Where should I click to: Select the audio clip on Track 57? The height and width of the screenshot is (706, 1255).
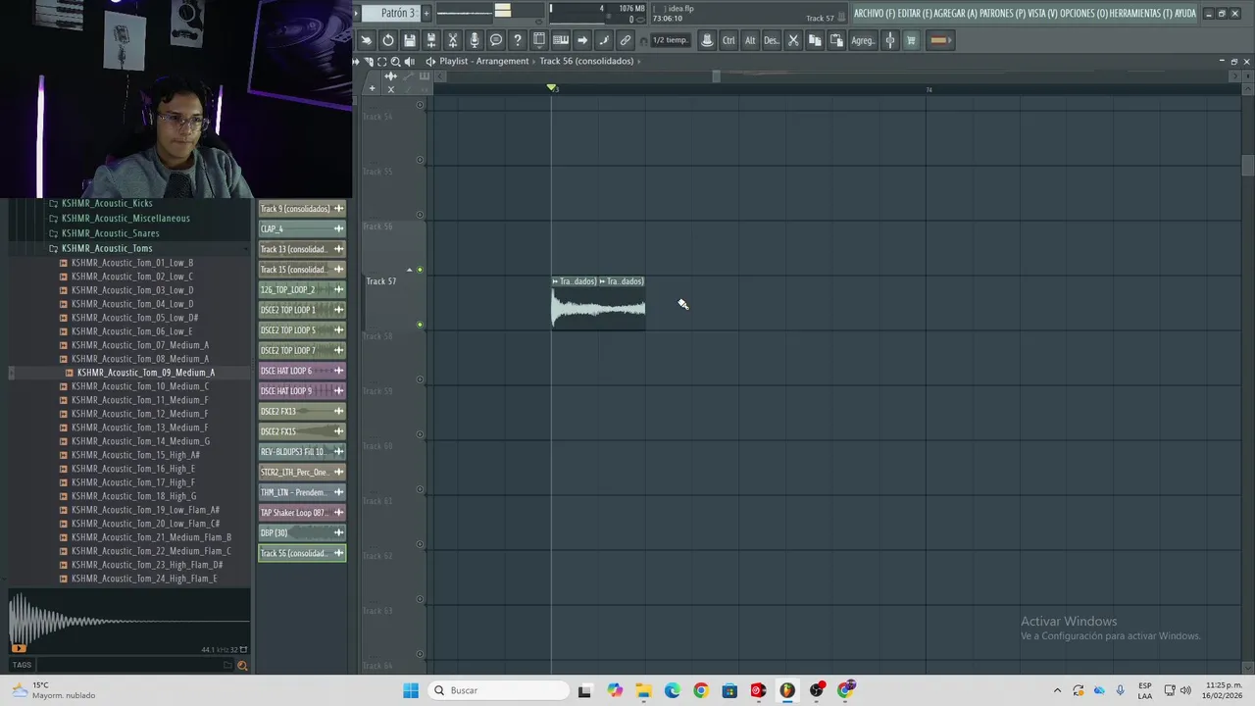598,303
